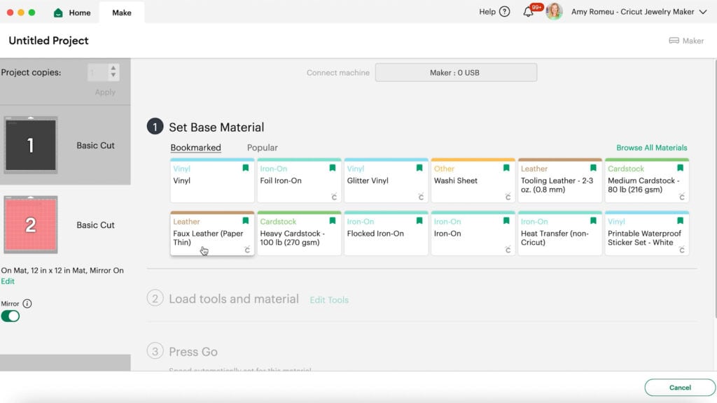
Task: Open the Maker : 0 USB machine selector
Action: click(x=456, y=73)
